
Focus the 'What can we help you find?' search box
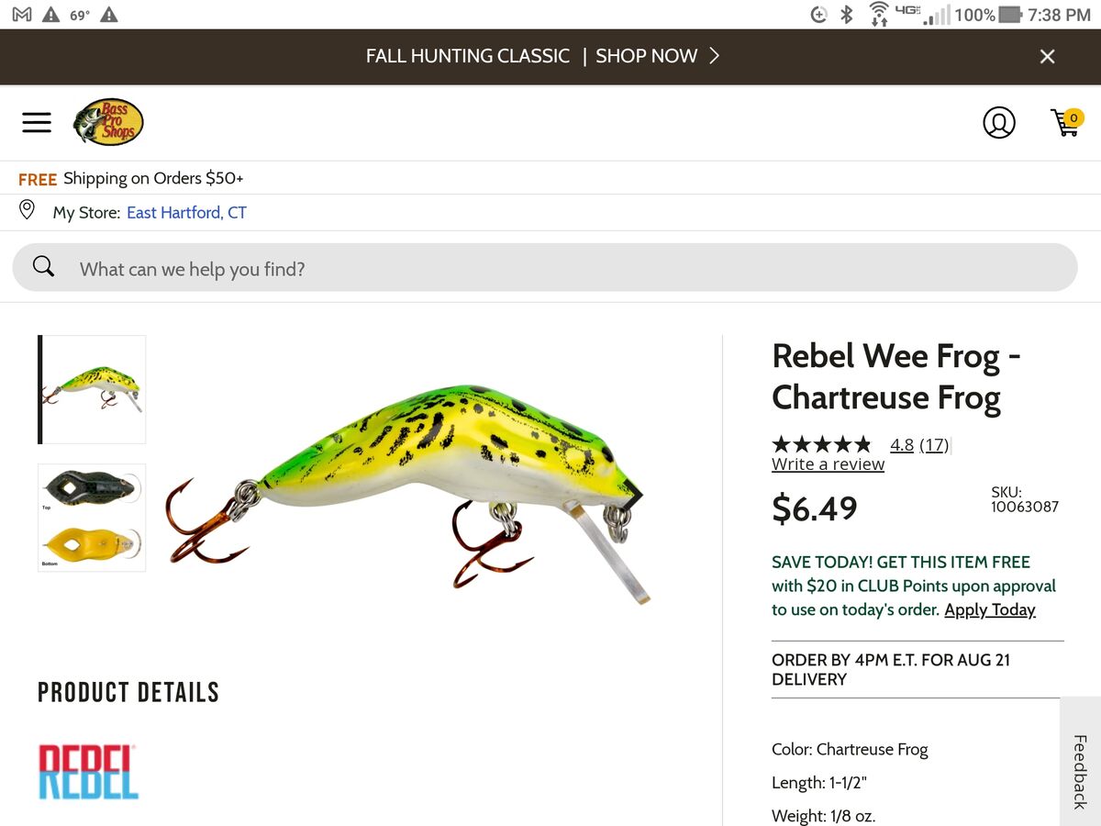(x=545, y=268)
